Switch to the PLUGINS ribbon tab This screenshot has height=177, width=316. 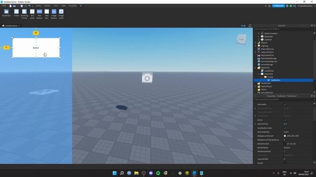click(x=73, y=6)
